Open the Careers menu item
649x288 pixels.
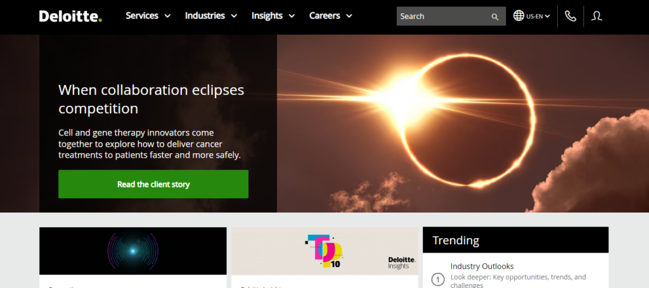324,16
